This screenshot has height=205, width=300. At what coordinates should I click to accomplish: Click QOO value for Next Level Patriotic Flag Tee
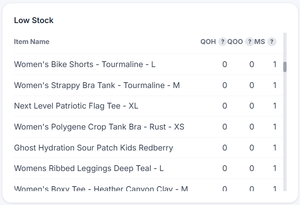click(x=251, y=106)
